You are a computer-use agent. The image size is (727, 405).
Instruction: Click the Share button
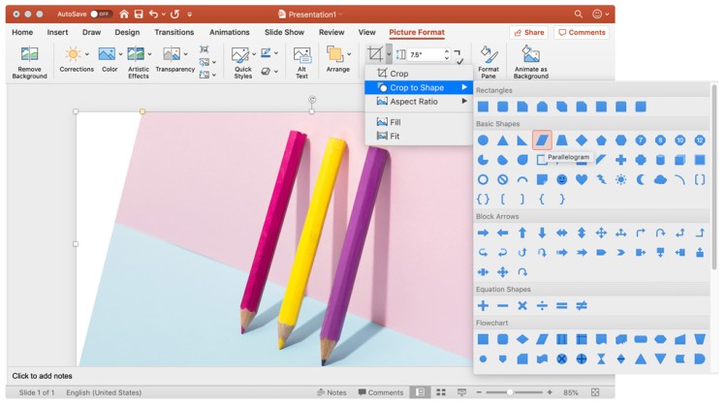(529, 32)
